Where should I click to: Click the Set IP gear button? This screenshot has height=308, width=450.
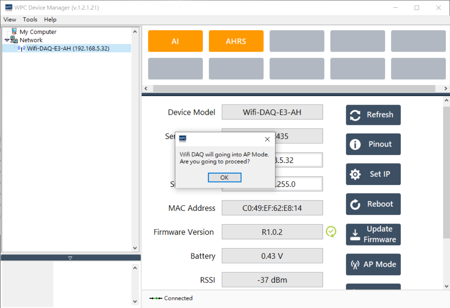click(x=373, y=174)
